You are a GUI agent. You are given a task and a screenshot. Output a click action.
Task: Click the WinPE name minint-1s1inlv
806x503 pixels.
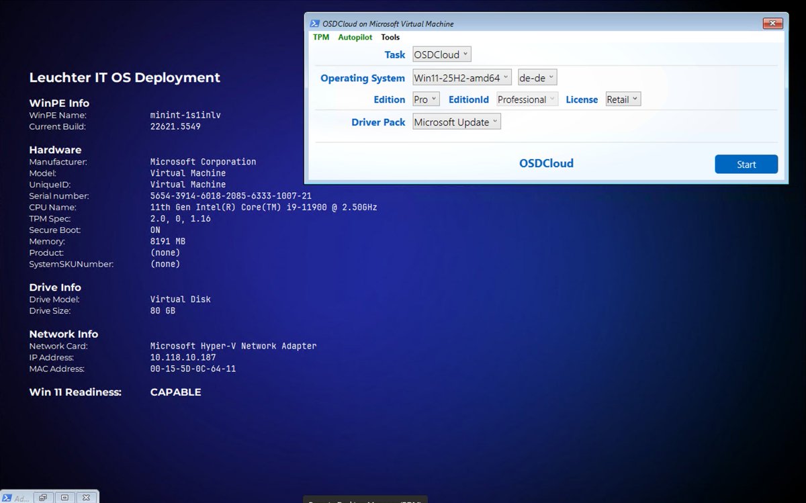point(185,115)
